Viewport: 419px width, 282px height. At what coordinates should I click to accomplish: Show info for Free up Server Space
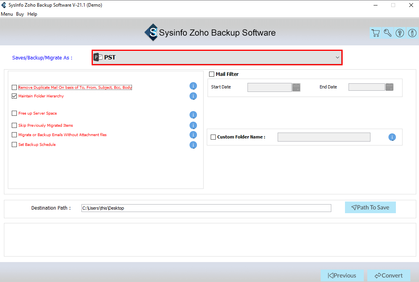pos(193,115)
